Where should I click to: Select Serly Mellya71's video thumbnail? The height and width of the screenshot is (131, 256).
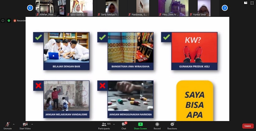point(112,8)
